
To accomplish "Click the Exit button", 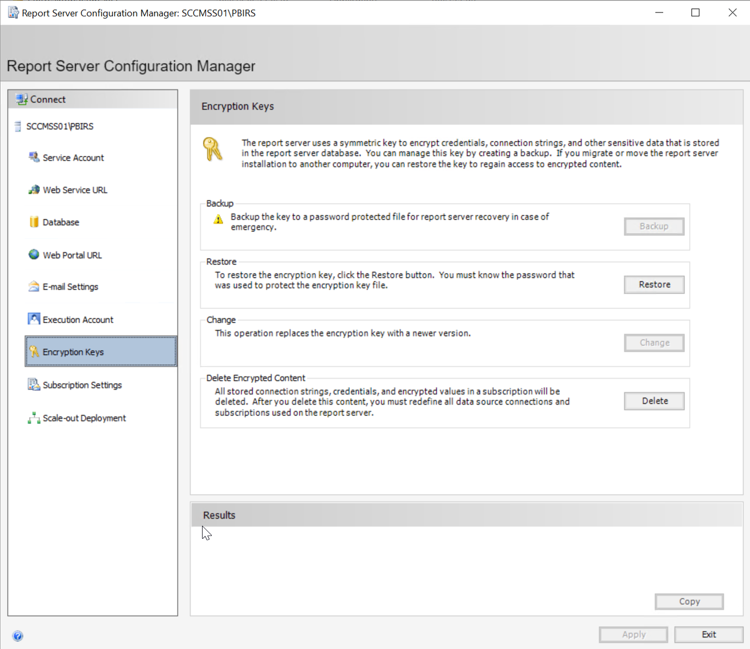I will click(x=709, y=634).
